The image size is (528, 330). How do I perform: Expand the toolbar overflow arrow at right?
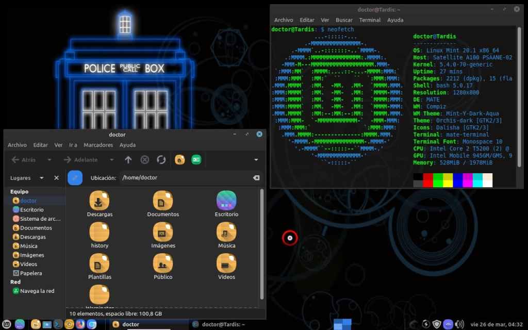(256, 160)
